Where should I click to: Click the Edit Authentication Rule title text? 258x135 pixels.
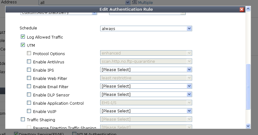(x=126, y=9)
